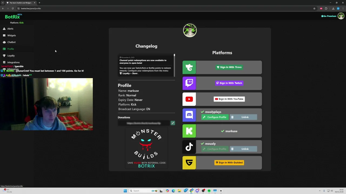Show hidden system tray icons chevron
The width and height of the screenshot is (346, 194).
pyautogui.click(x=320, y=191)
